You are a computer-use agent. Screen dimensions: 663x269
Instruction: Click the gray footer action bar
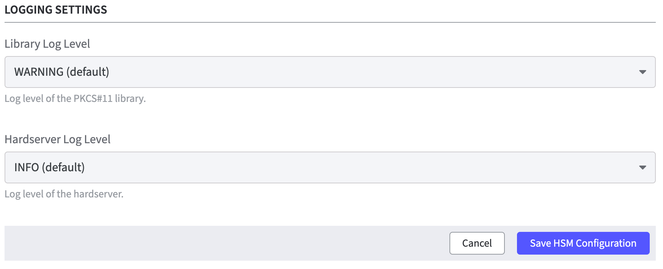pyautogui.click(x=228, y=243)
